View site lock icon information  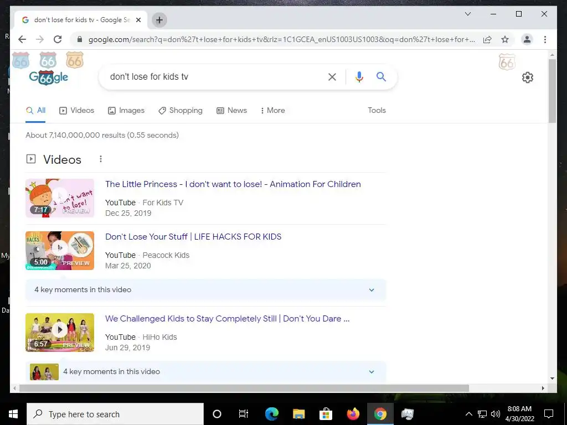pyautogui.click(x=80, y=39)
